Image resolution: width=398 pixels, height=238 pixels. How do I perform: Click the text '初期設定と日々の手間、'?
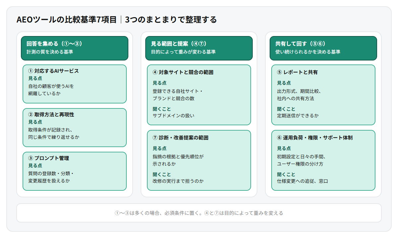[x=301, y=156]
